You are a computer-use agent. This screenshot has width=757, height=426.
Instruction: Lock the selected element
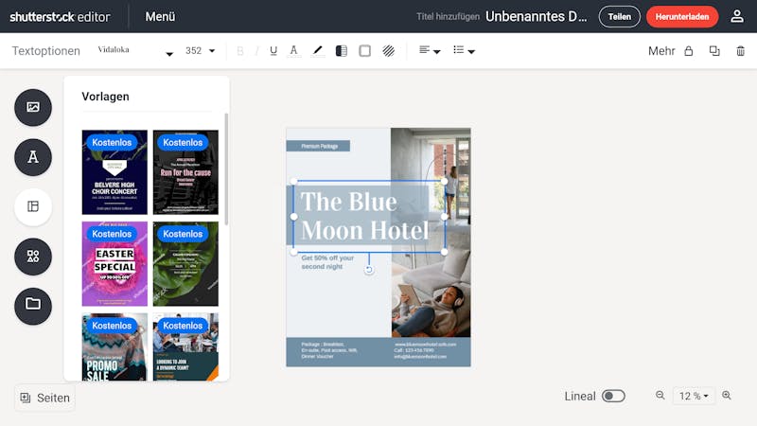coord(689,51)
